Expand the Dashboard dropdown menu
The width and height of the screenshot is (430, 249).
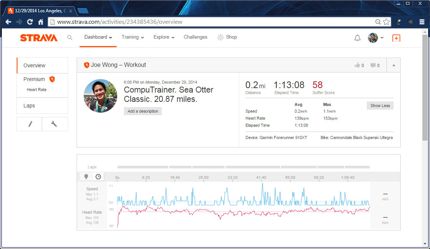coord(98,37)
